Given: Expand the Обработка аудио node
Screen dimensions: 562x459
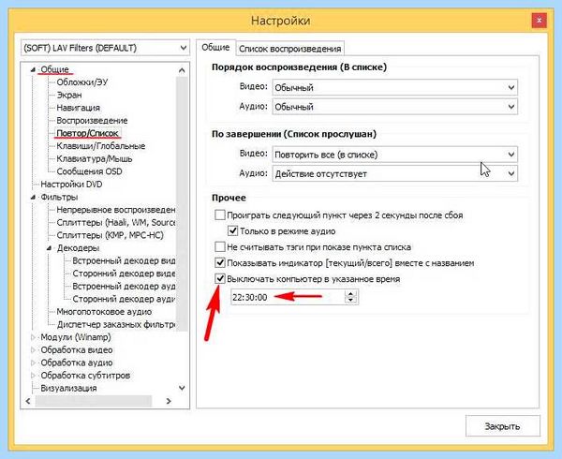Looking at the screenshot, I should [x=33, y=363].
